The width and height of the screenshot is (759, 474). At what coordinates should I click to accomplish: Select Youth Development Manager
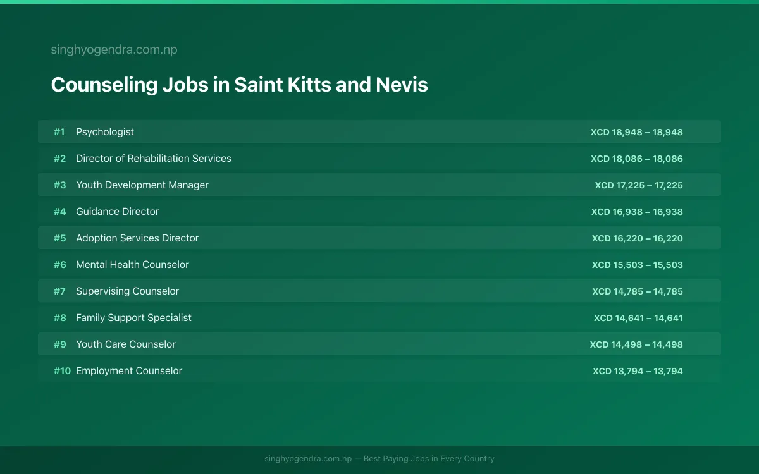pos(142,185)
